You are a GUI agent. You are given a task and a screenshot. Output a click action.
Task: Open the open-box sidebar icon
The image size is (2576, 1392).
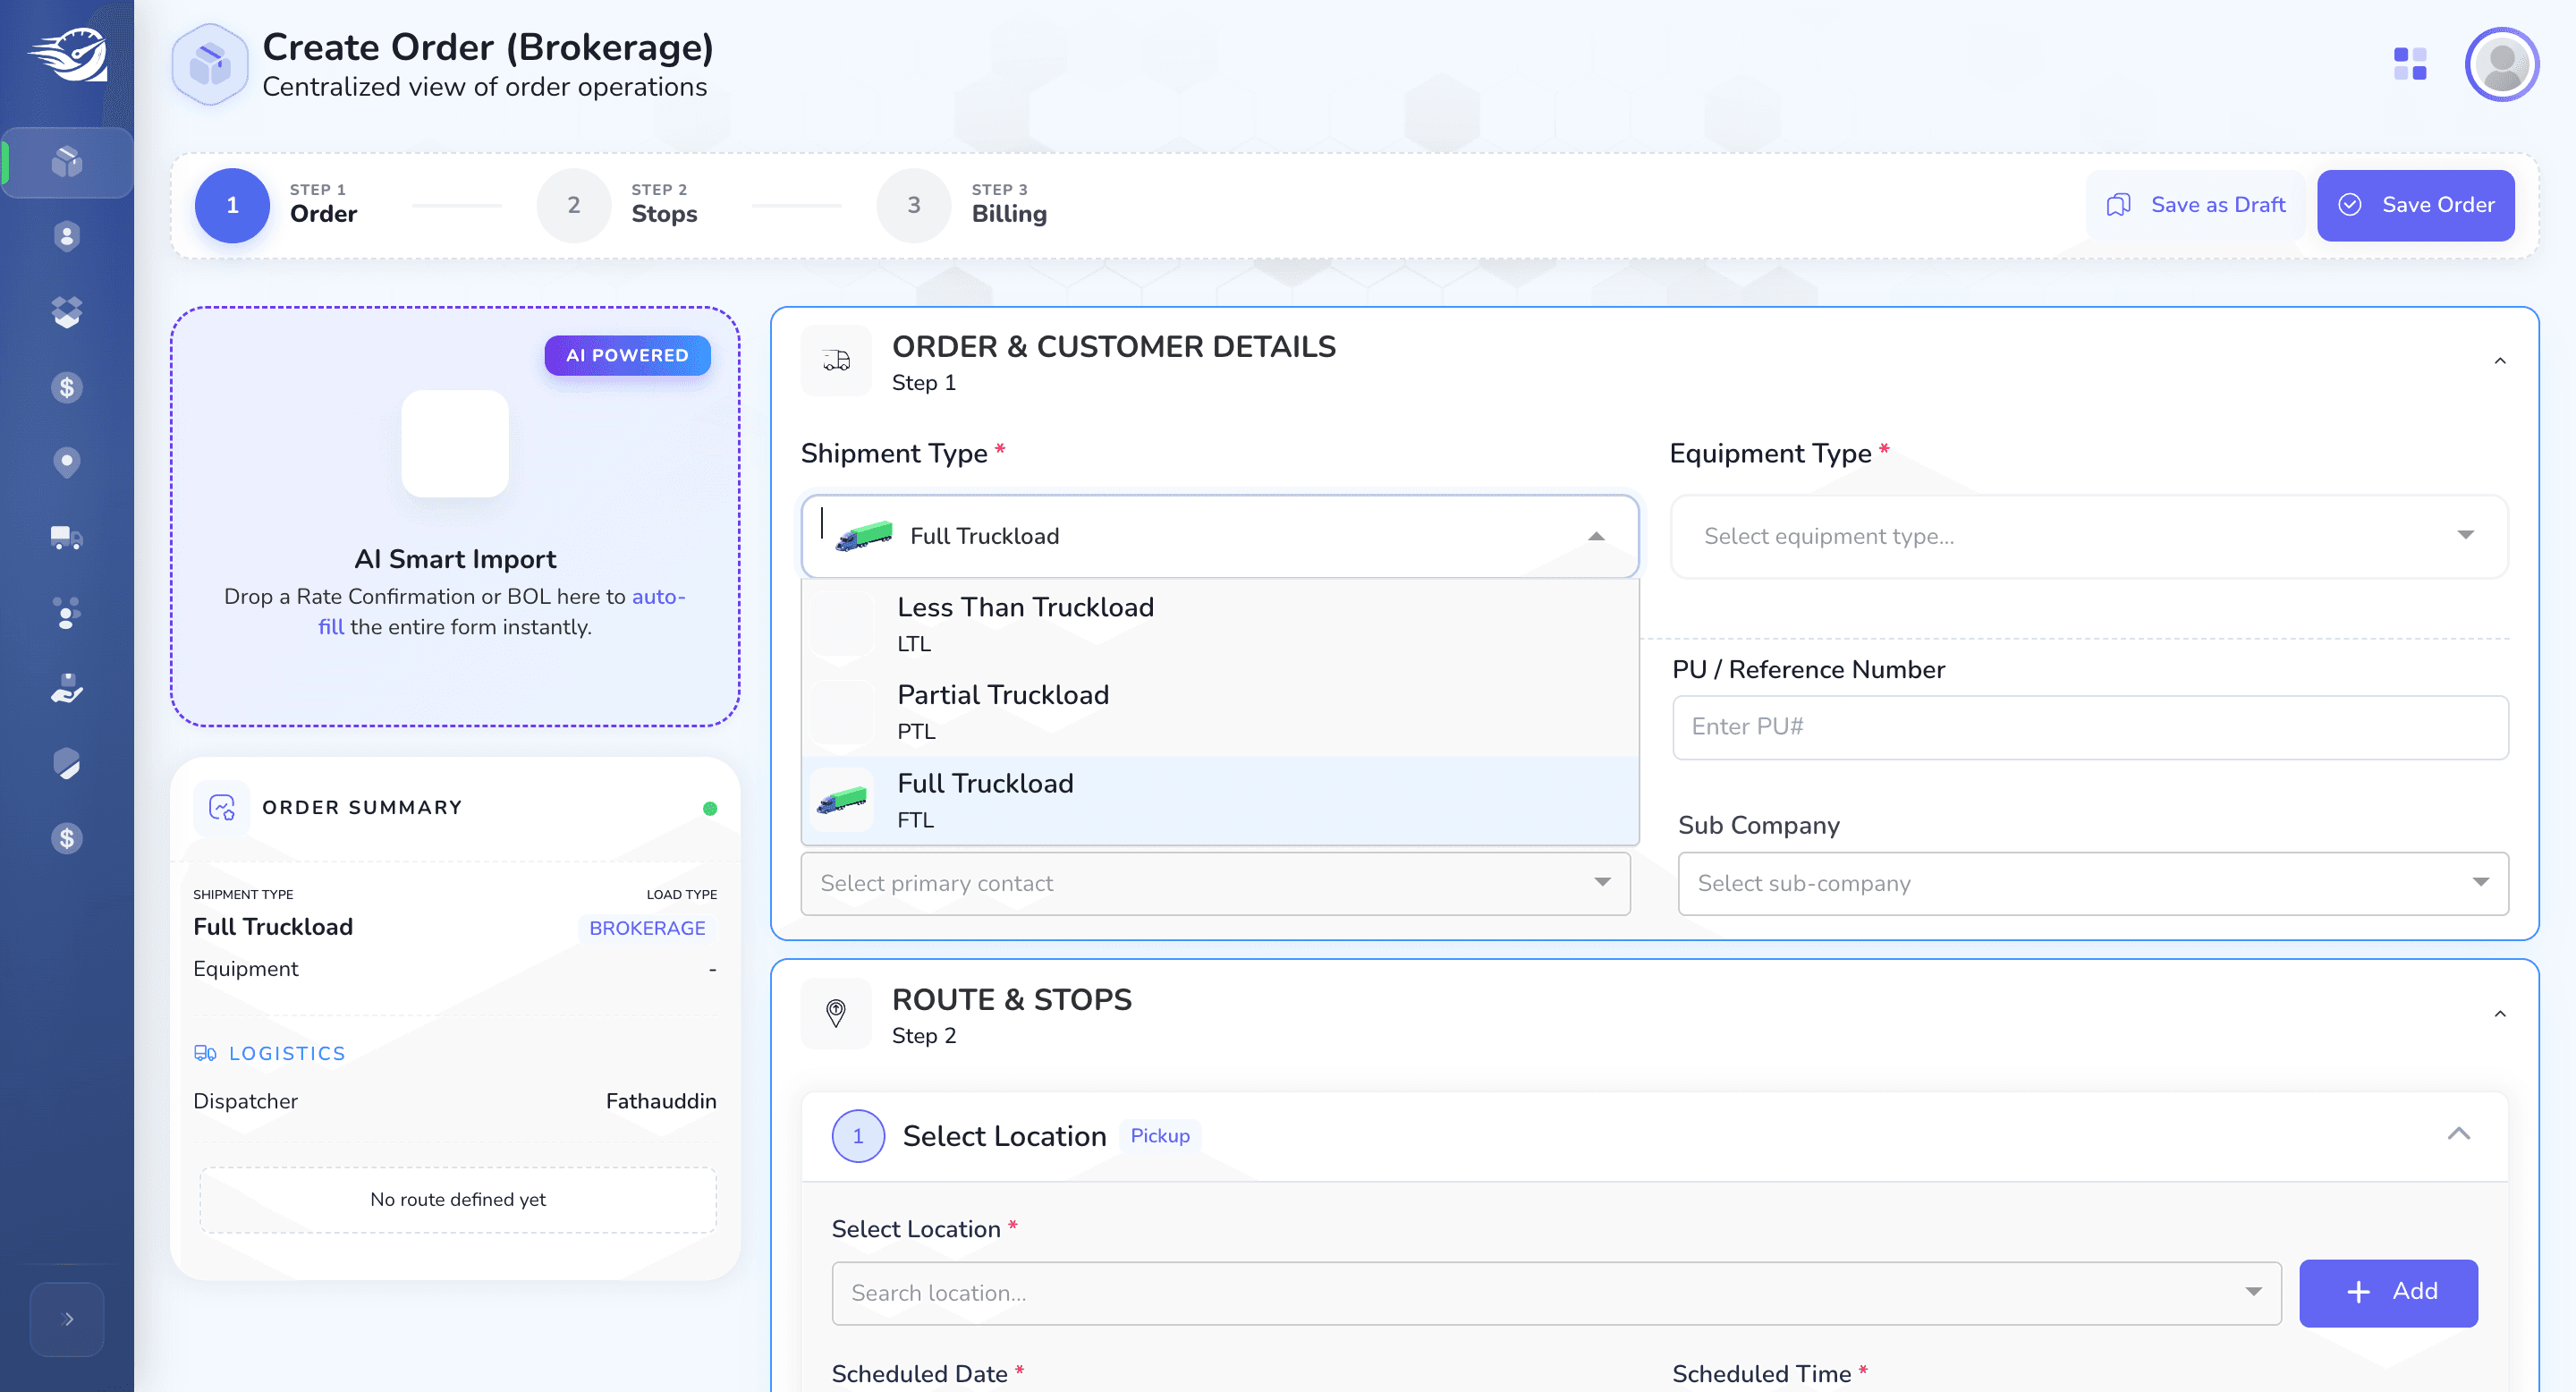click(67, 312)
